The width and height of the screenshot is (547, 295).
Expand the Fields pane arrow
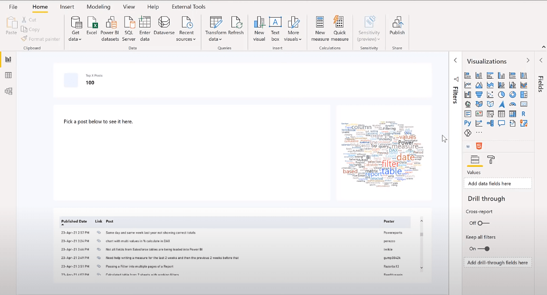pyautogui.click(x=541, y=60)
